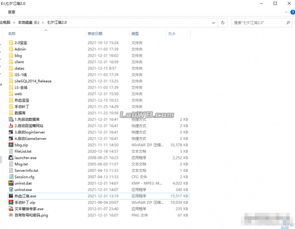295x229 pixels.
Task: Click the bbg folder icon
Action: tap(11, 55)
